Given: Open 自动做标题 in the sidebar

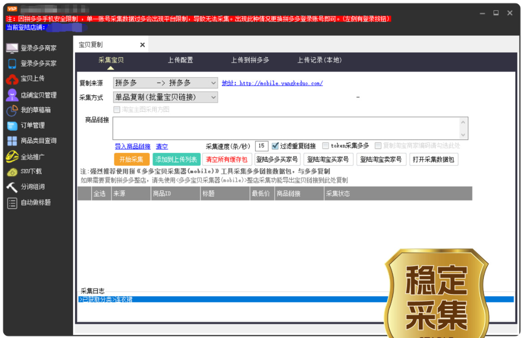Looking at the screenshot, I should click(x=35, y=203).
